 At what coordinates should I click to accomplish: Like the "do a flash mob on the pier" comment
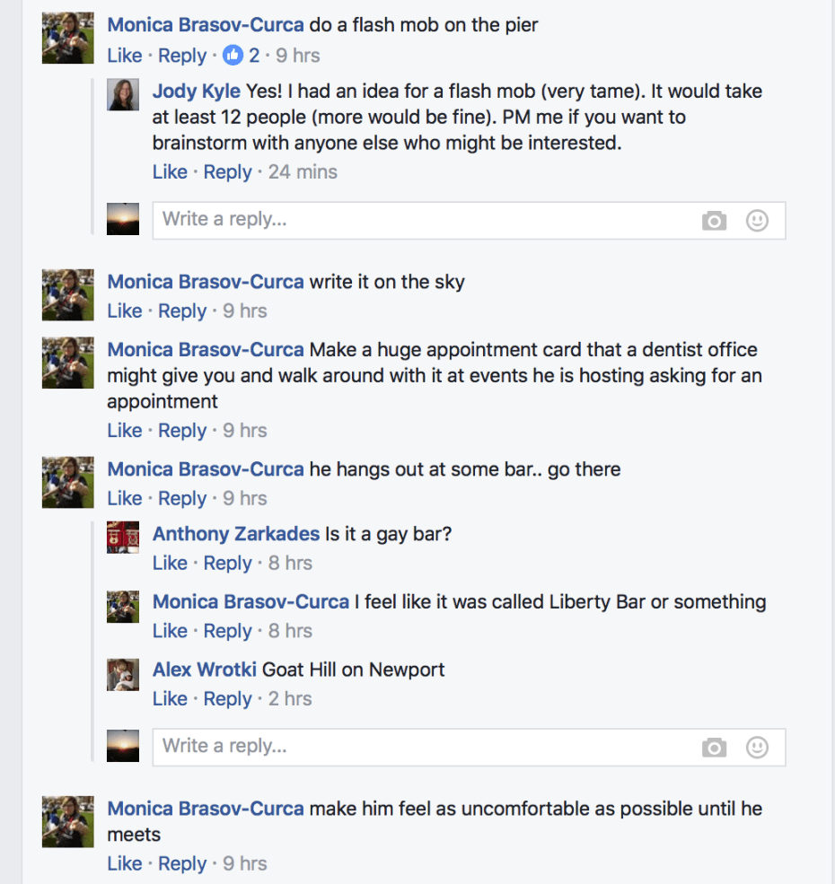125,56
